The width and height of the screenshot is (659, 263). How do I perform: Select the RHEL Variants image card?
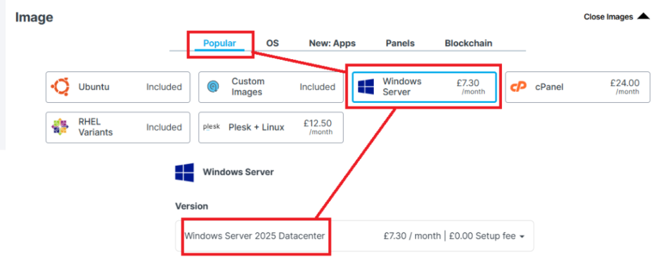point(118,127)
